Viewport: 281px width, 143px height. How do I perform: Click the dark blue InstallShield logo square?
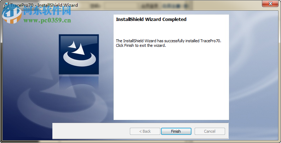pyautogui.click(x=79, y=54)
